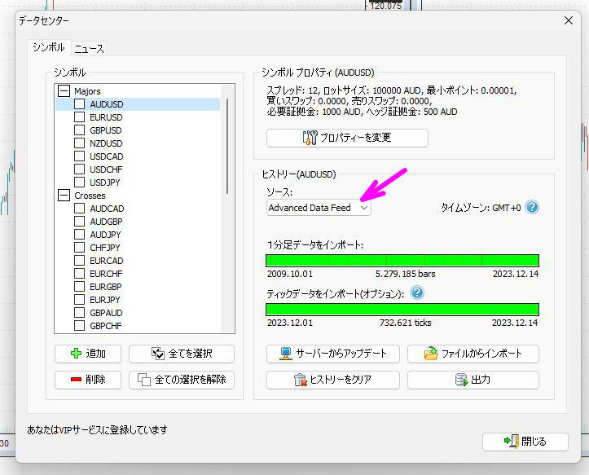Click the squares icon on 全ての選択を解除
Image resolution: width=589 pixels, height=475 pixels.
(x=144, y=380)
